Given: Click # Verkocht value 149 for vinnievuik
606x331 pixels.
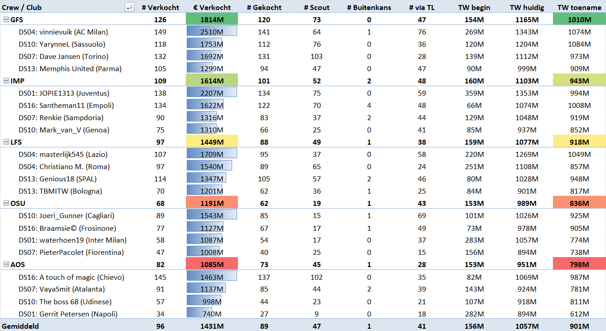Looking at the screenshot, I should (x=160, y=32).
